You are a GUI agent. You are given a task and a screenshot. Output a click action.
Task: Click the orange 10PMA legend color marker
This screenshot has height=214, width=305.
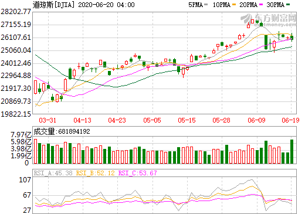(234, 5)
